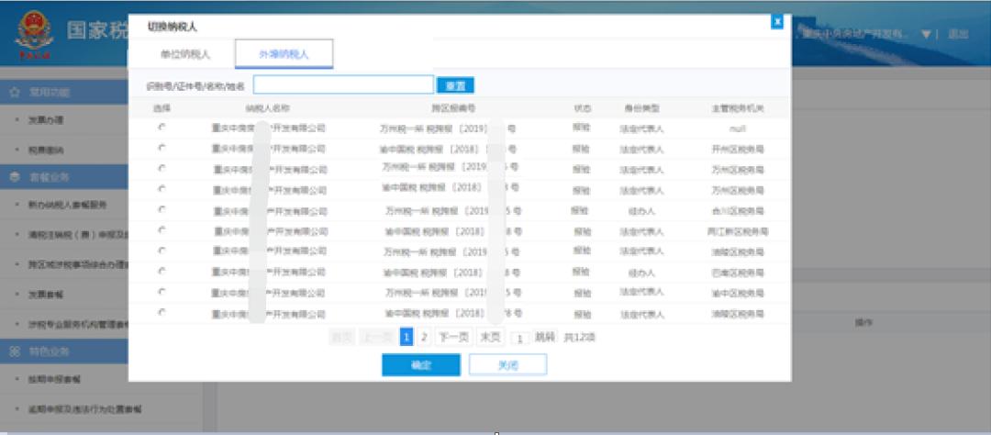Focus the taxpayer ID/name search field
This screenshot has width=991, height=435.
click(x=343, y=84)
